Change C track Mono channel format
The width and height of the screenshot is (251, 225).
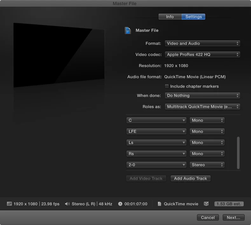point(207,120)
